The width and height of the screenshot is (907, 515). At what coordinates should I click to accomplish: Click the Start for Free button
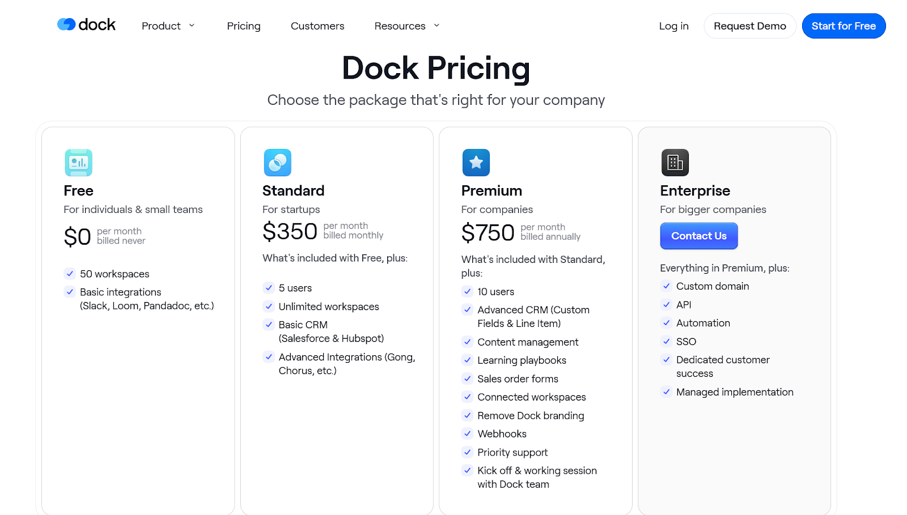(x=844, y=26)
